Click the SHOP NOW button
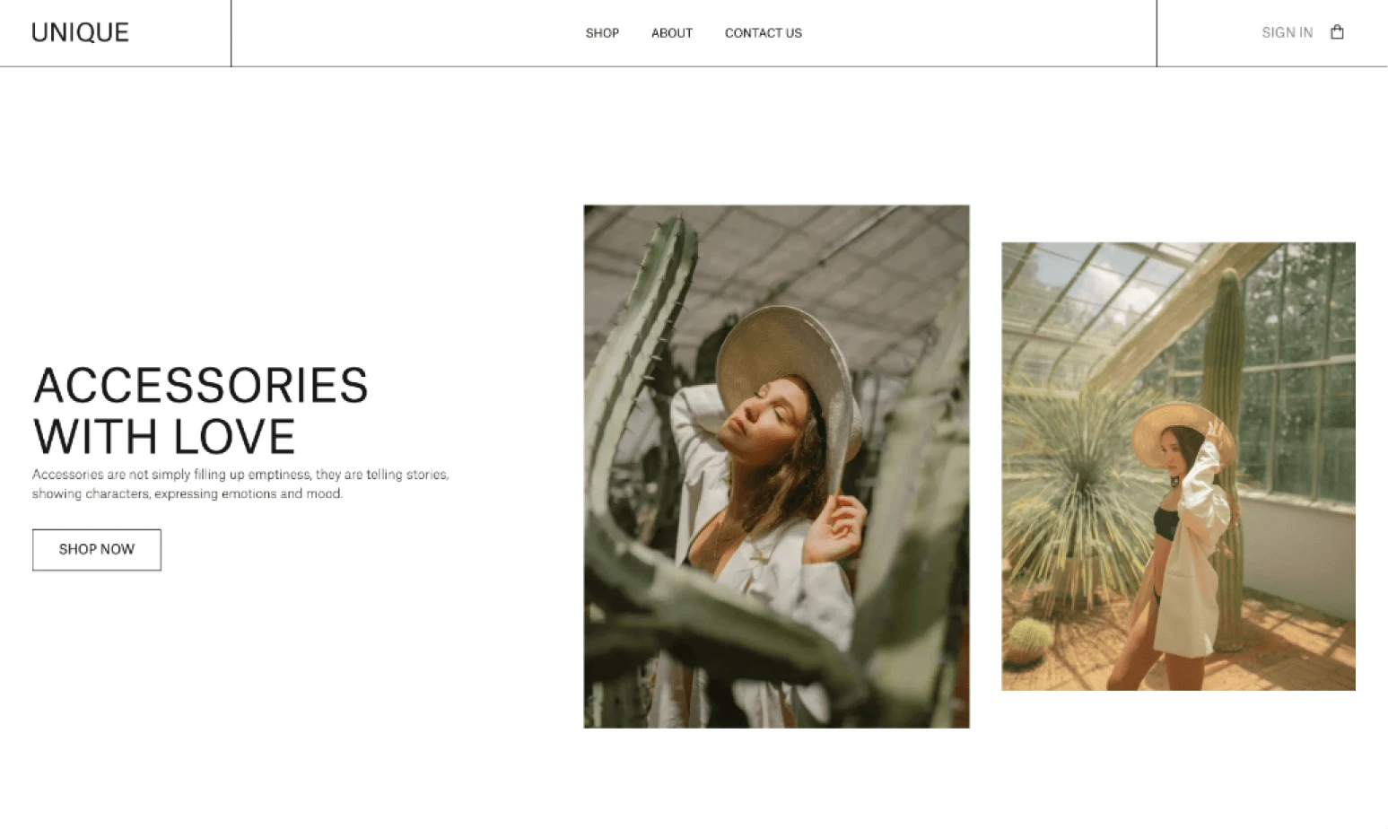This screenshot has height=829, width=1388. click(97, 550)
